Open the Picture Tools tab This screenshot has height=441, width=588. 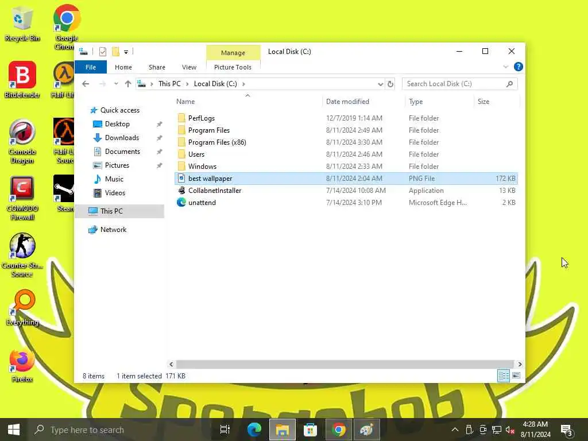(233, 67)
